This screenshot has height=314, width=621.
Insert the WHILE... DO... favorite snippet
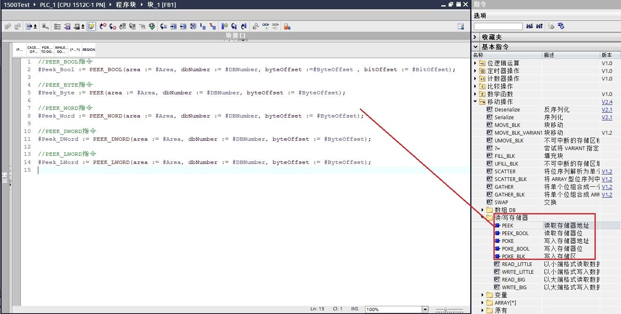[61, 50]
